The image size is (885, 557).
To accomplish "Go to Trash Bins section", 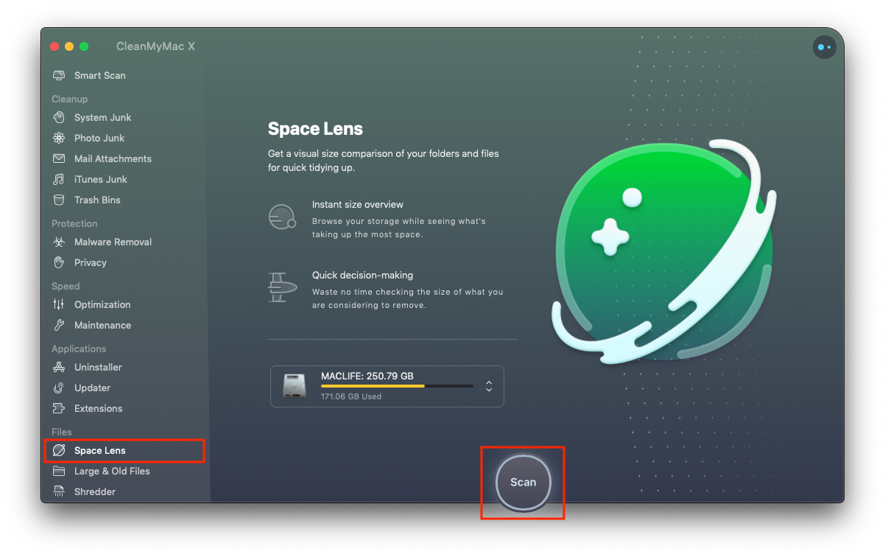I will [96, 200].
